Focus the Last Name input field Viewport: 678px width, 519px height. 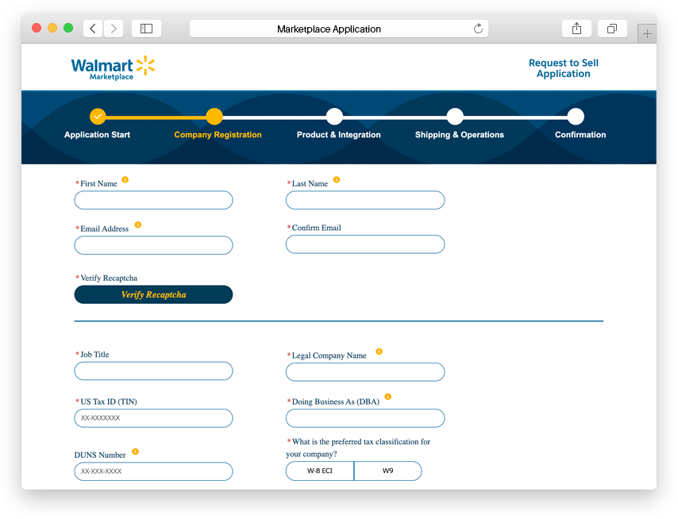365,200
